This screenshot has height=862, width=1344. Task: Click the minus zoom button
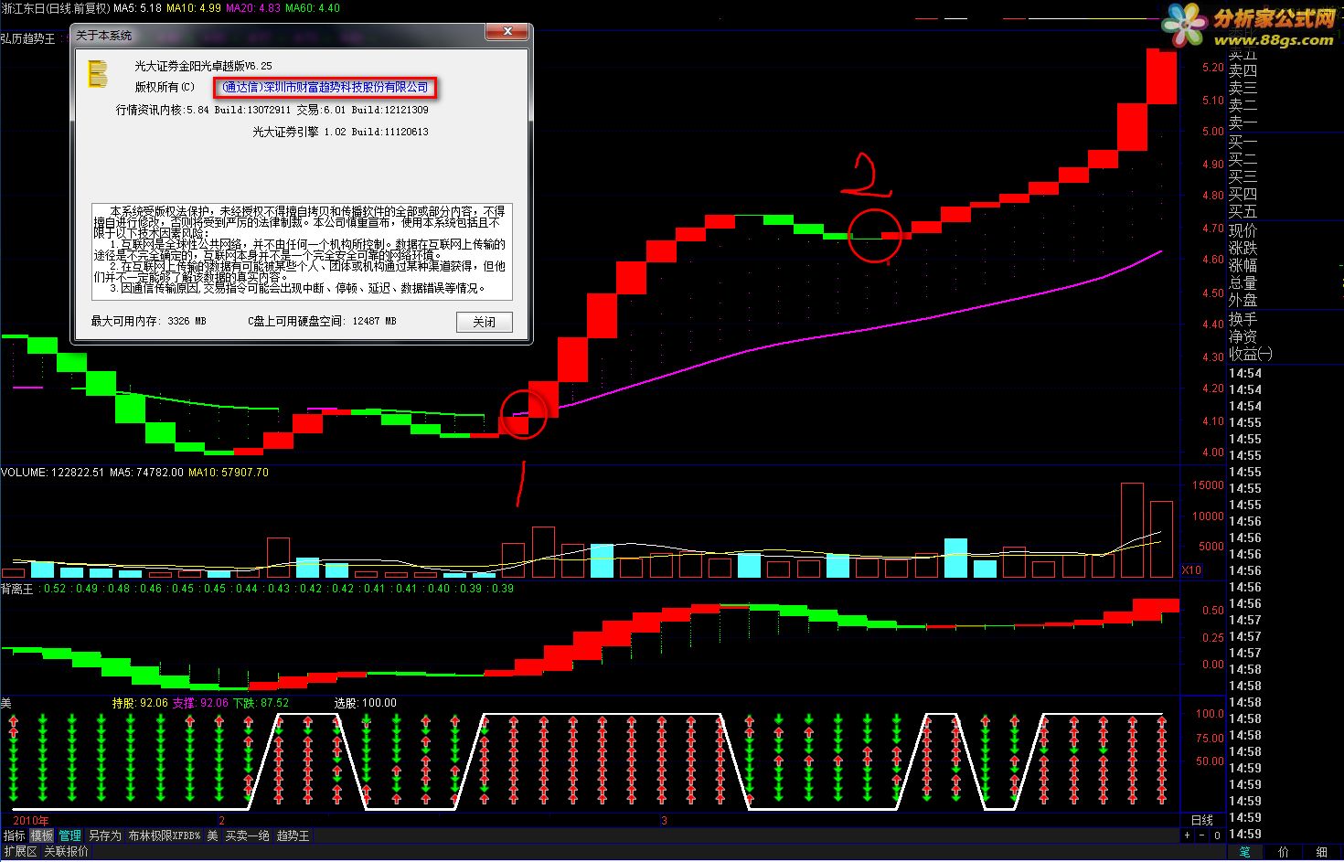(x=1202, y=835)
